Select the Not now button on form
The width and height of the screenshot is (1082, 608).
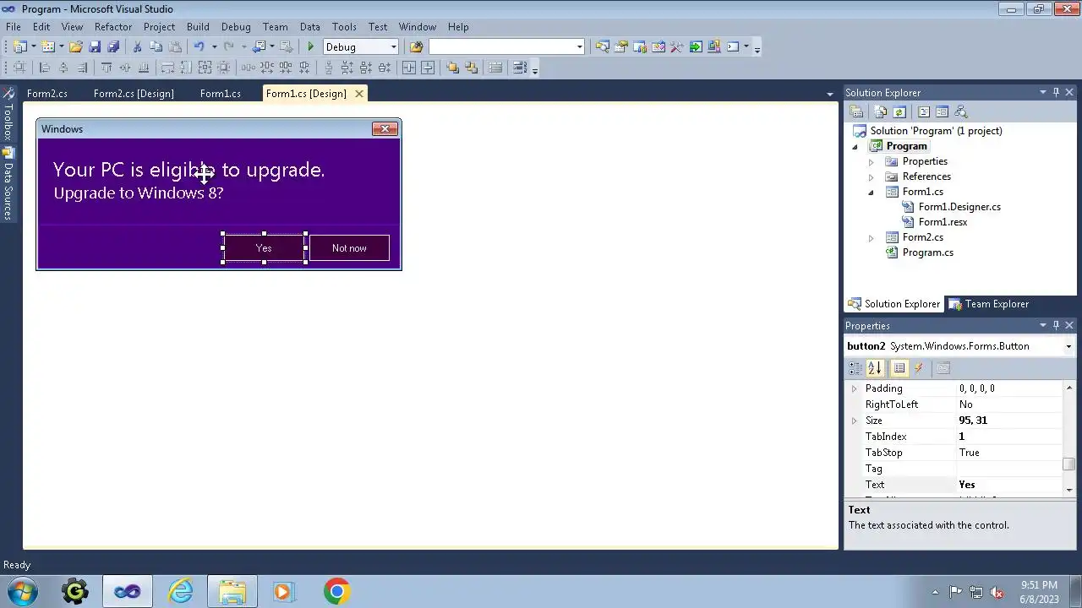pyautogui.click(x=349, y=248)
